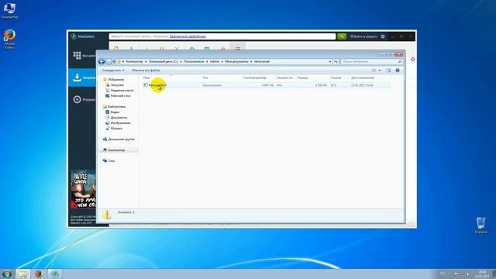Open the Упорядочить menu

pos(113,71)
